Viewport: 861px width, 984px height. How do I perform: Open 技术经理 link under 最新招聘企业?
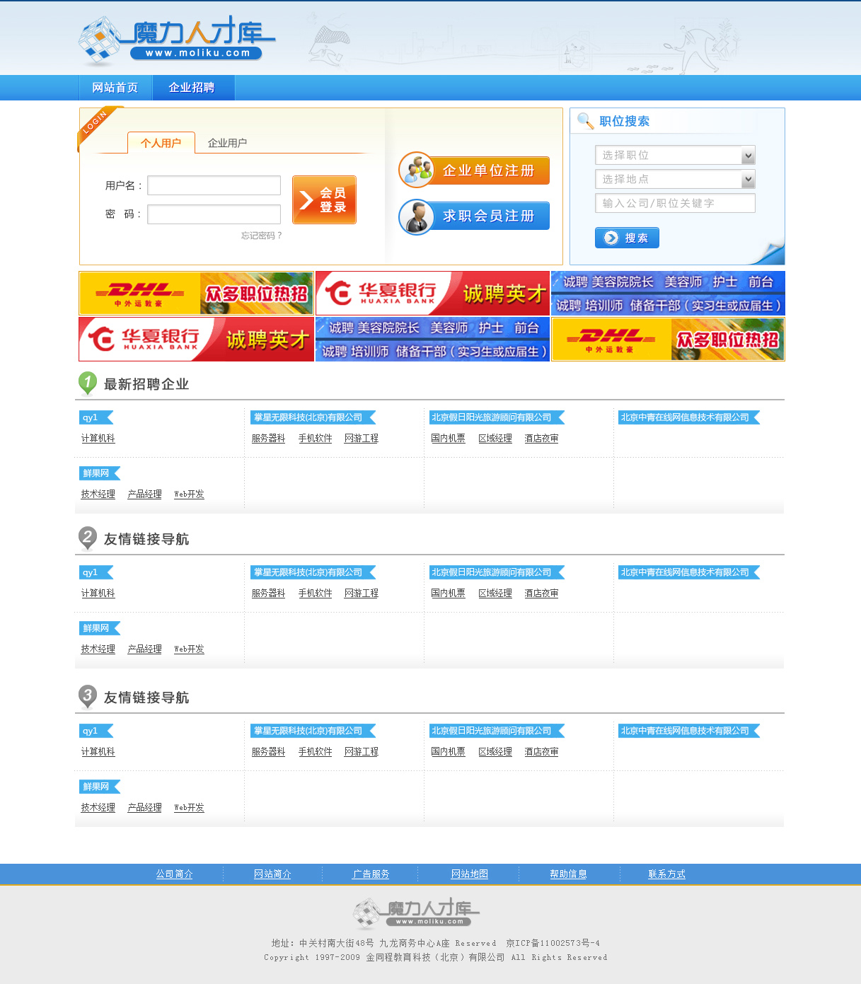tap(98, 494)
